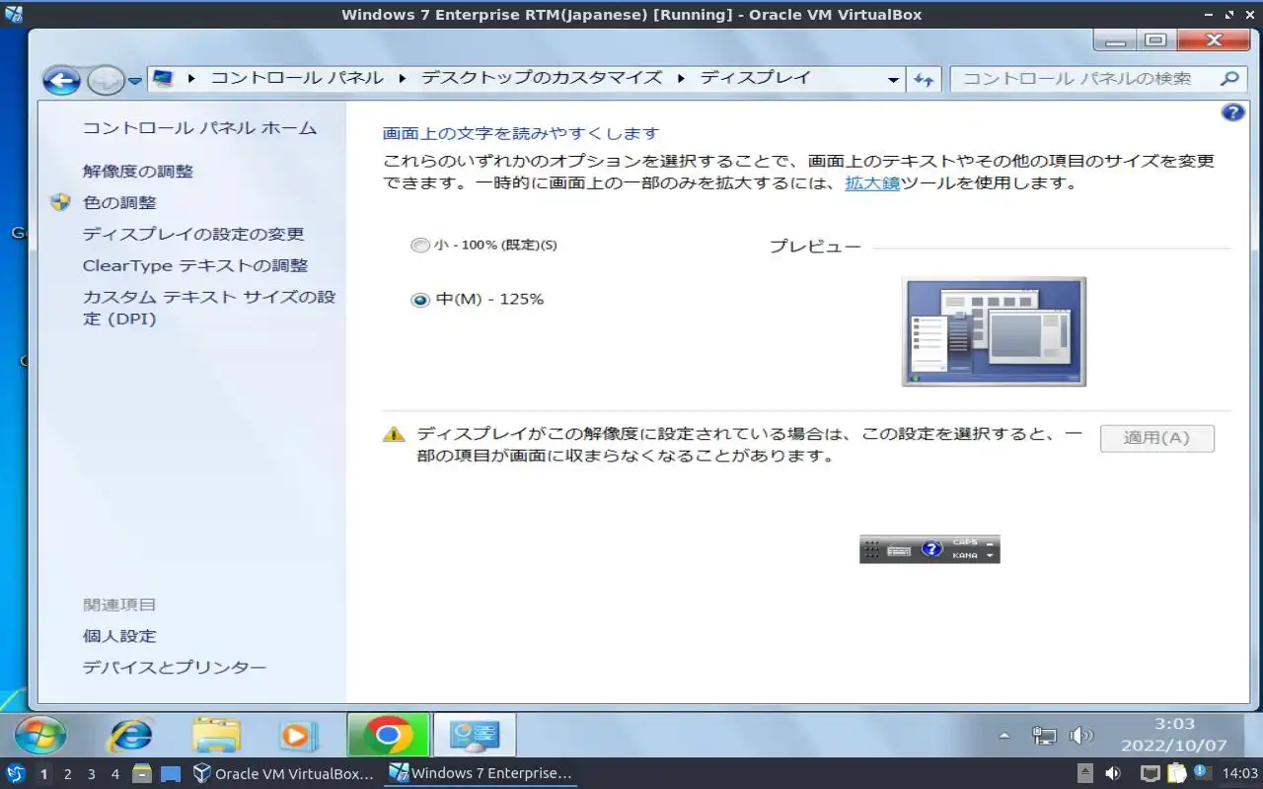
Task: Click the shield icon beside 色の調整
Action: point(61,202)
